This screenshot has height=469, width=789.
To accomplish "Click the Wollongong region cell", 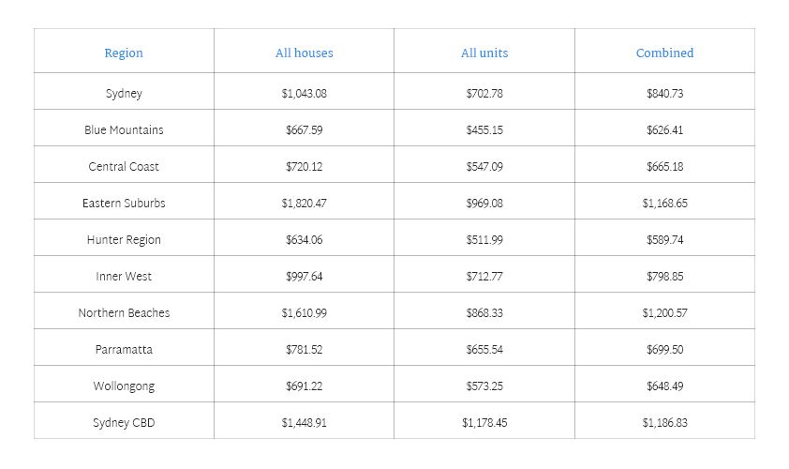I will [124, 386].
